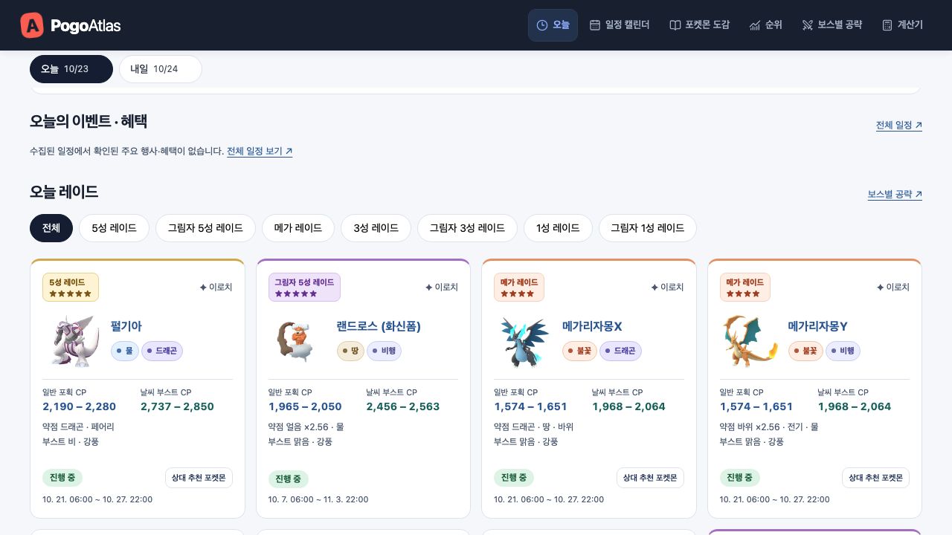Open the 메가리자몽Y name link
This screenshot has height=535, width=952.
click(818, 326)
